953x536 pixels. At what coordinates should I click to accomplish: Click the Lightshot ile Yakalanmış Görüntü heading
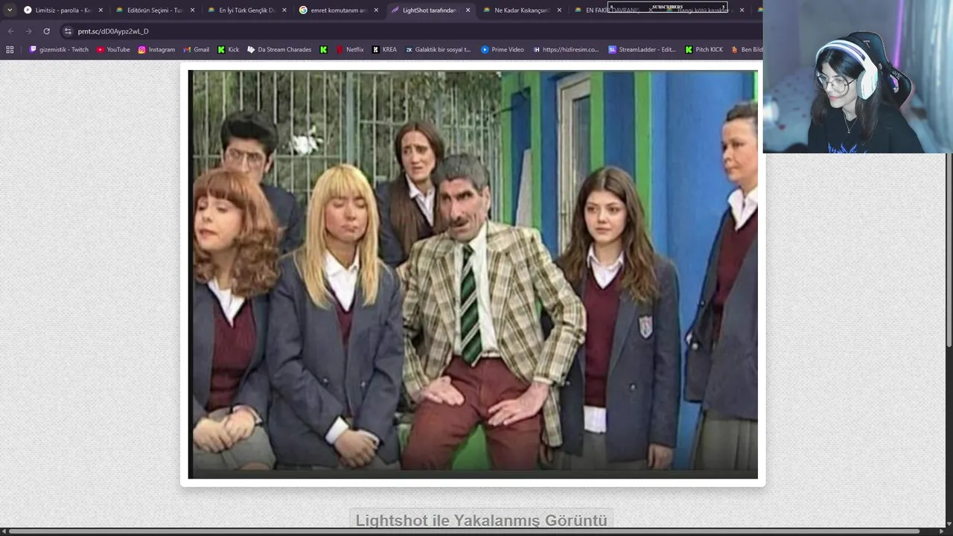481,520
